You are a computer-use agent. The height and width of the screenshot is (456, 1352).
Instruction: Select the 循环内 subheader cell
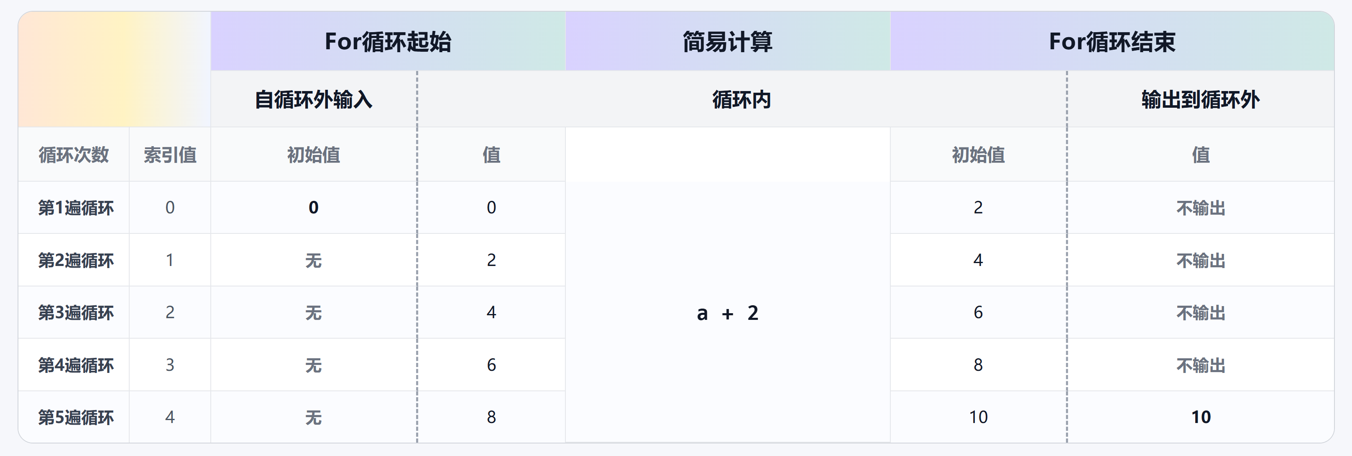pos(741,99)
